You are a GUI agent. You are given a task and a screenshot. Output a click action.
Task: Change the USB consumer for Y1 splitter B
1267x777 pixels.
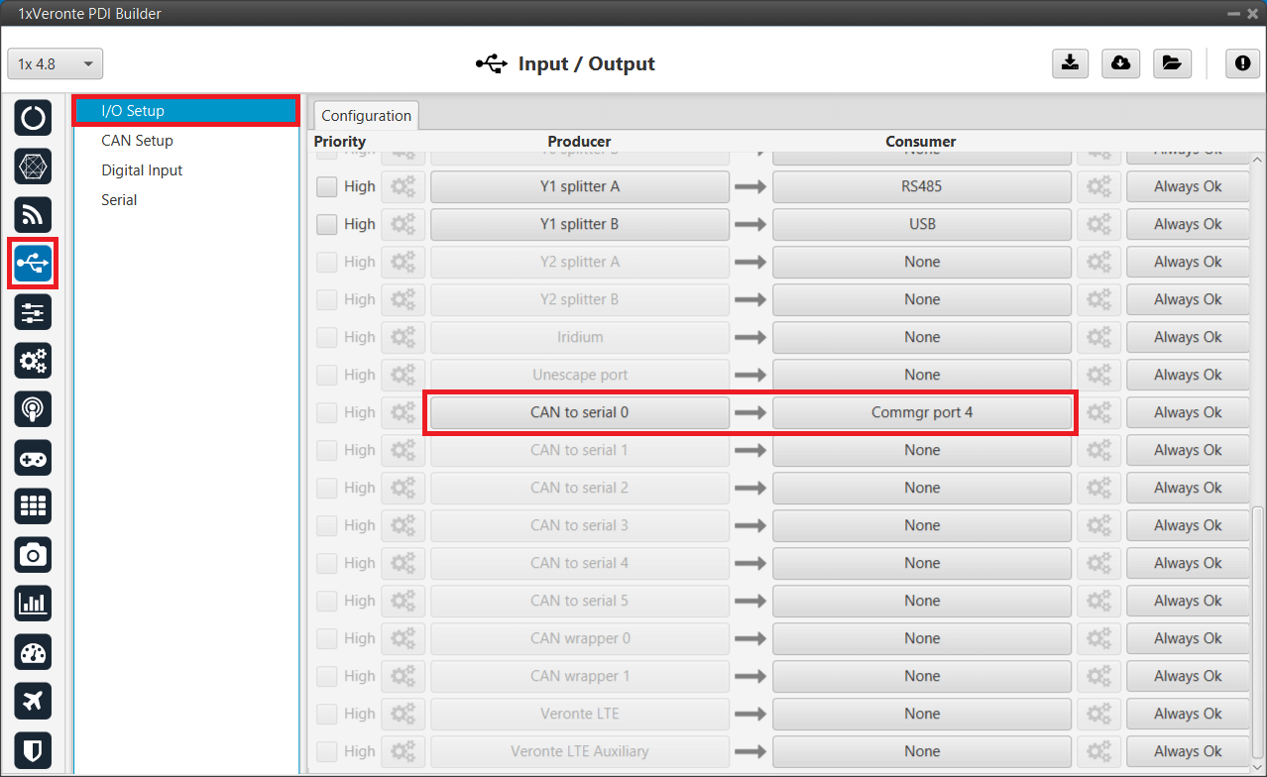tap(921, 224)
